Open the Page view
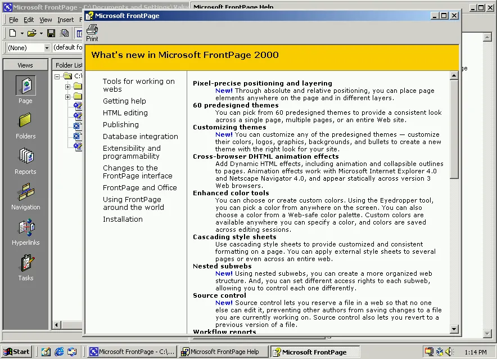This screenshot has height=359, width=497. 25,87
